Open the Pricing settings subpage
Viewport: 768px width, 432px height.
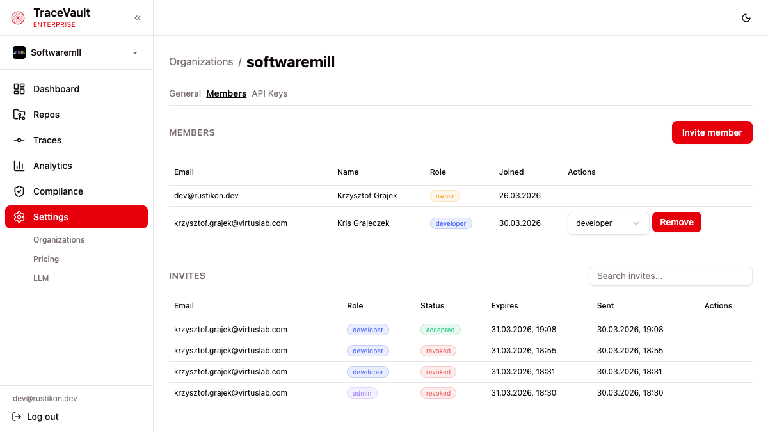click(x=46, y=259)
